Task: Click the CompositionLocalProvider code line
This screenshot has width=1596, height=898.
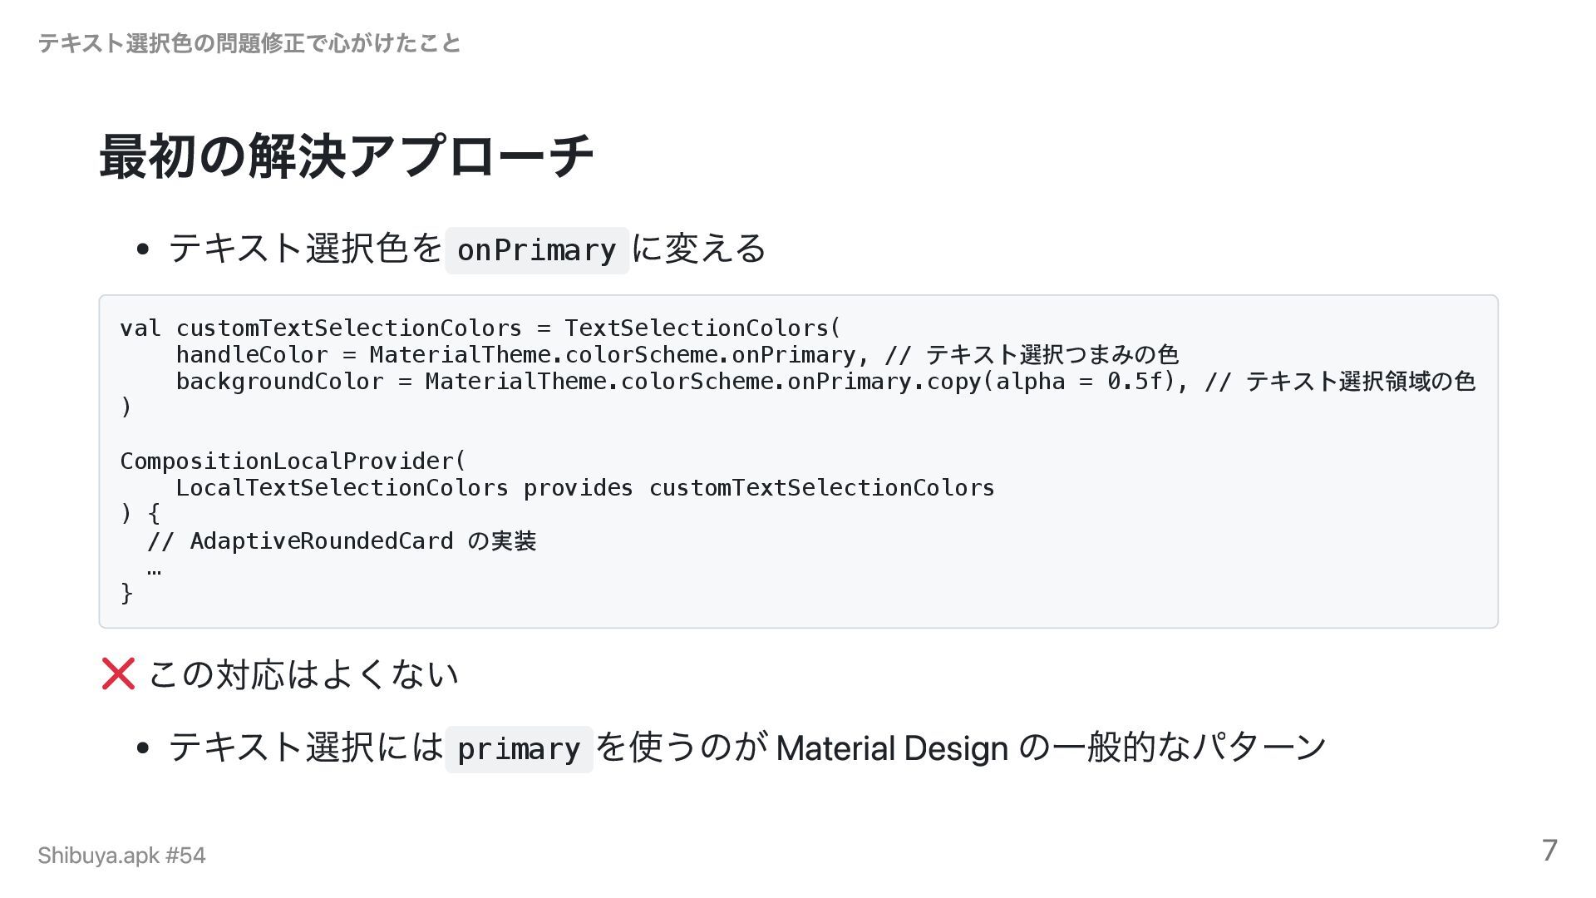Action: (293, 461)
